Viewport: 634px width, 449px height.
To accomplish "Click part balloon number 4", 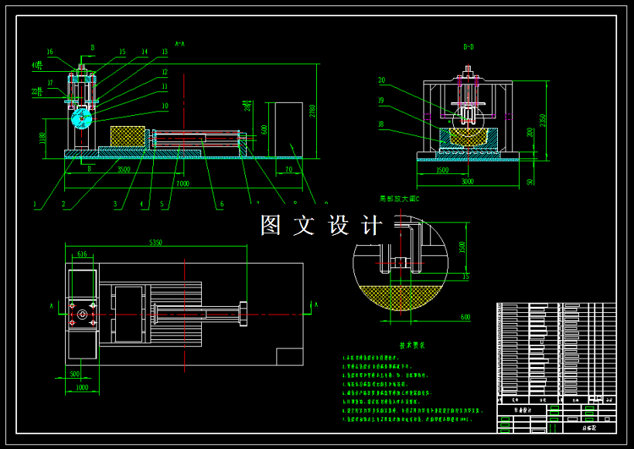I will (141, 205).
